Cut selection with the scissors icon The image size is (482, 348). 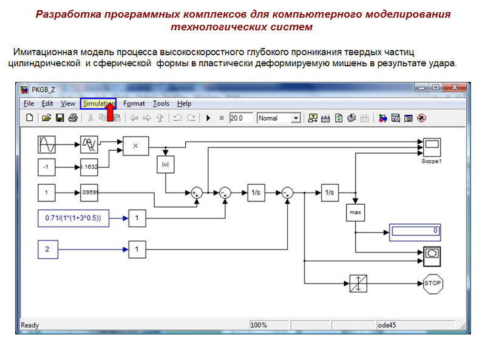(x=90, y=118)
